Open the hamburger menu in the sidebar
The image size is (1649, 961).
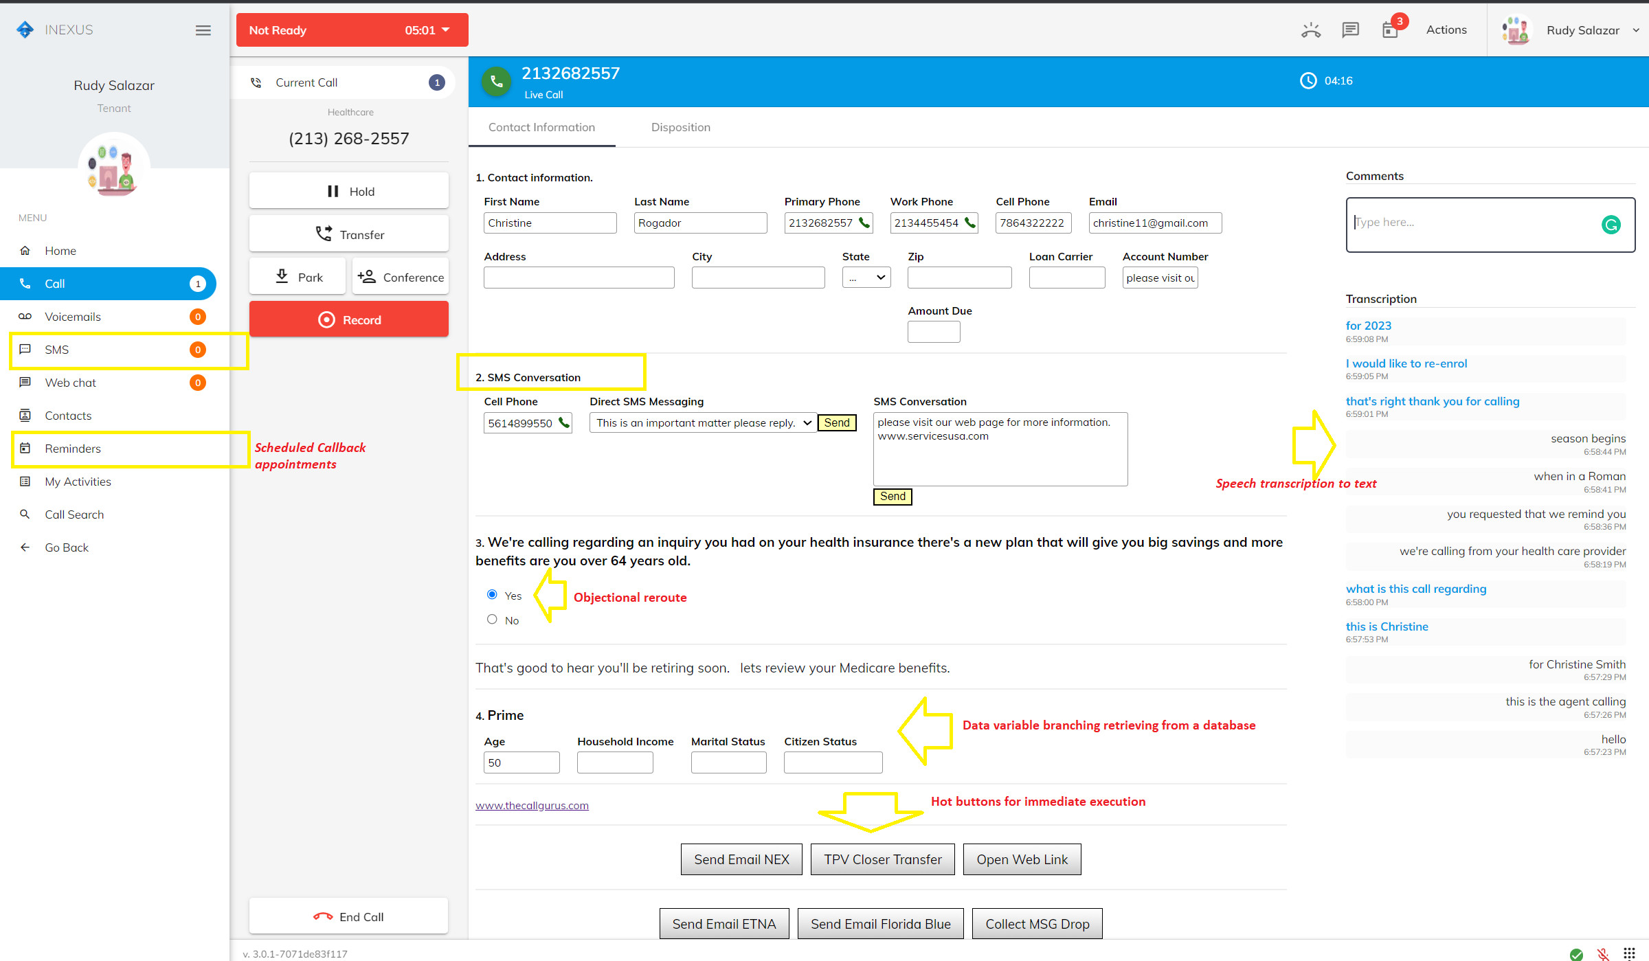[x=203, y=30]
